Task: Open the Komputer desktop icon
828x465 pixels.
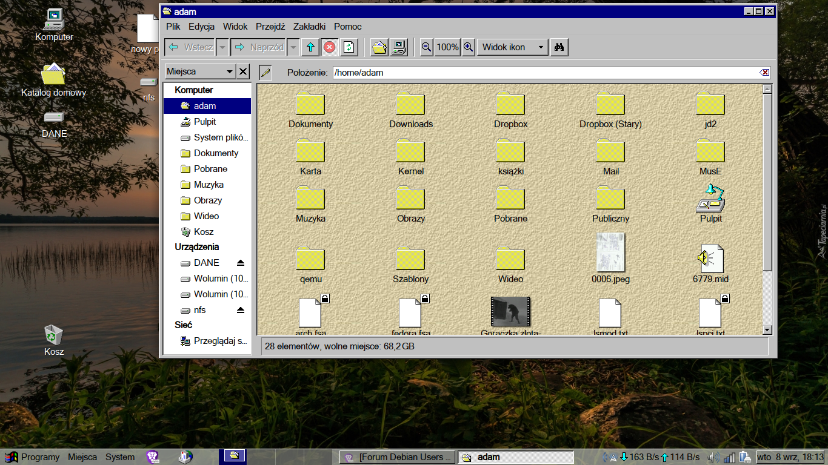Action: [x=54, y=25]
